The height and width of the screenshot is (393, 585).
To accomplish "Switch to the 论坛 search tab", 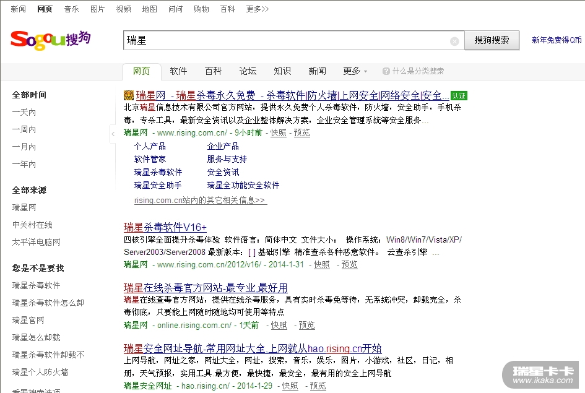I will coord(248,71).
